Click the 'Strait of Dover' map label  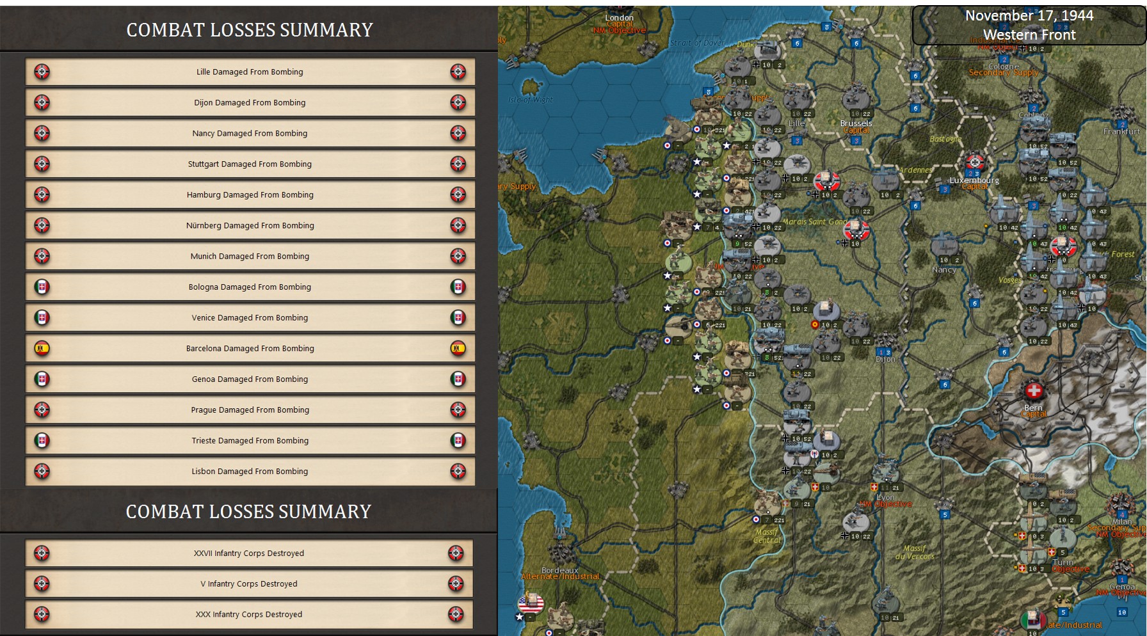pyautogui.click(x=698, y=43)
